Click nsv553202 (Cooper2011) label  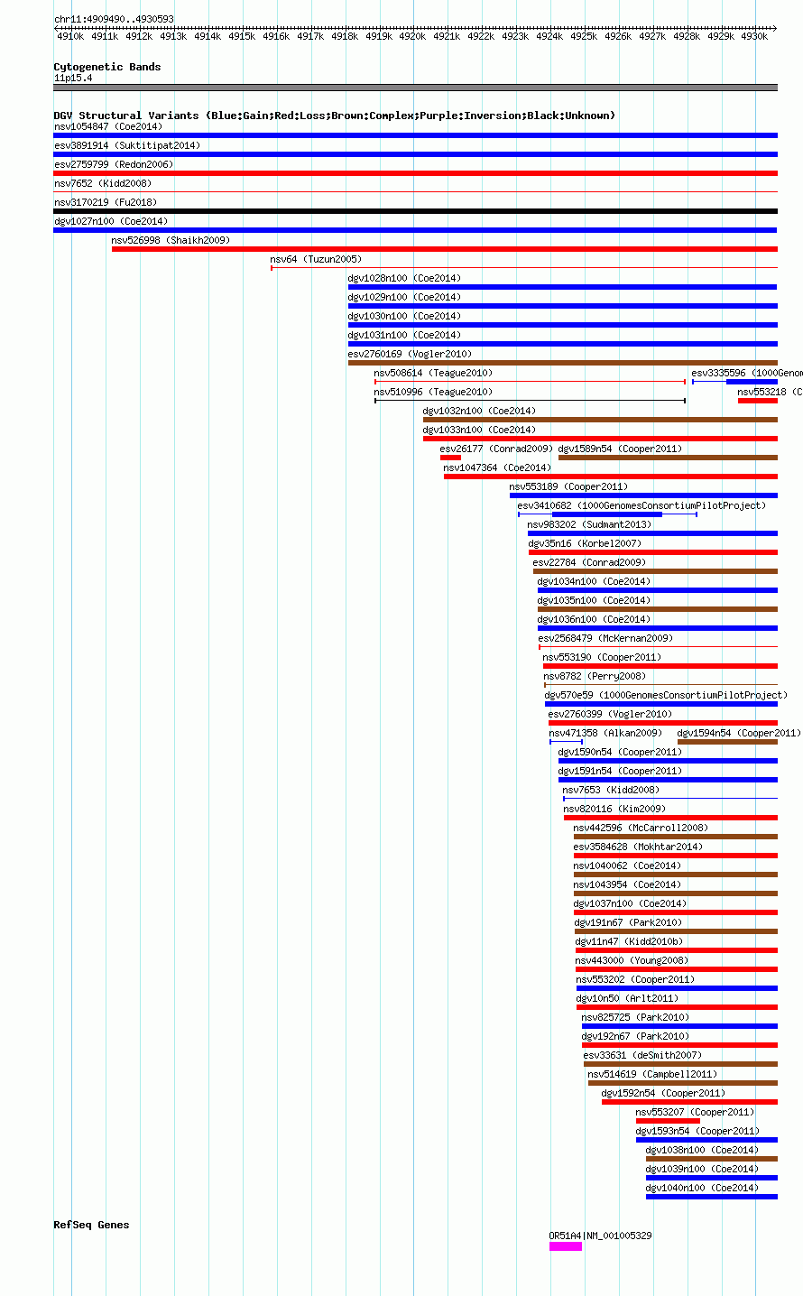point(635,979)
